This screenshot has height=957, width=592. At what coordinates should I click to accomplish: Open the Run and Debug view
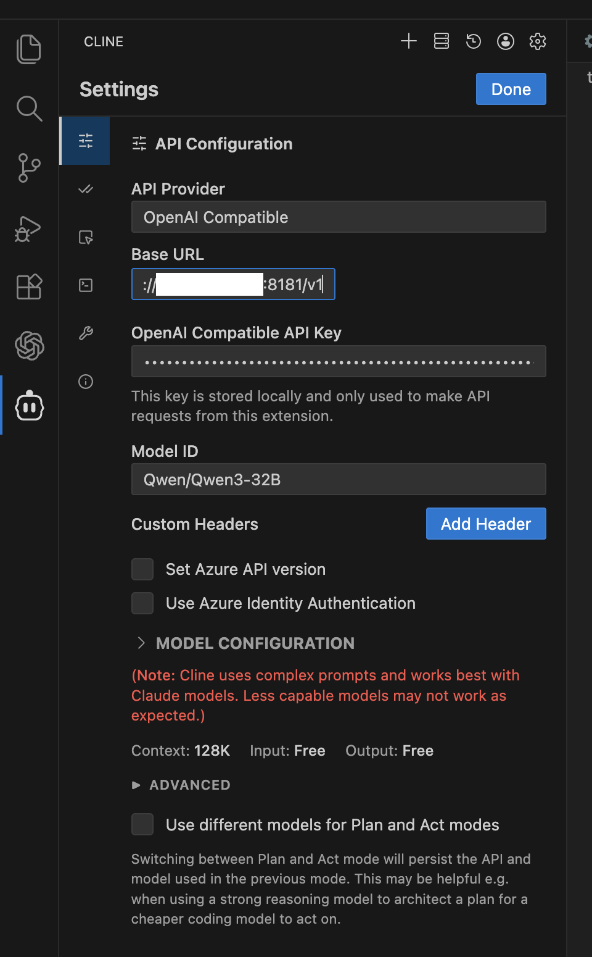point(28,228)
